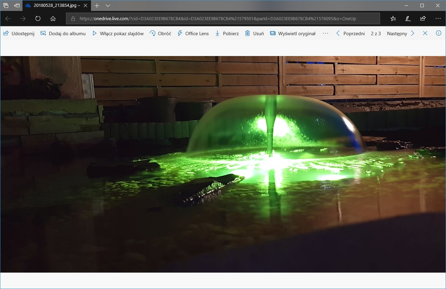
Task: Open Office Lens option
Action: coord(193,33)
